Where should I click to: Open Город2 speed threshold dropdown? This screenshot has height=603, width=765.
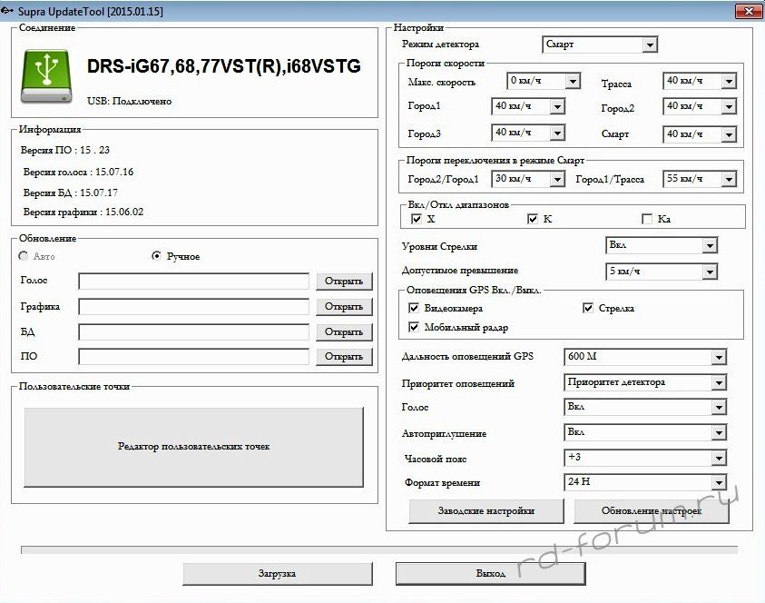700,106
